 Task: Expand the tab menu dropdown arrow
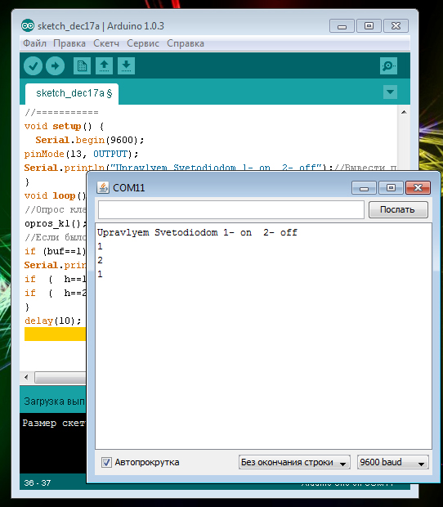(390, 92)
